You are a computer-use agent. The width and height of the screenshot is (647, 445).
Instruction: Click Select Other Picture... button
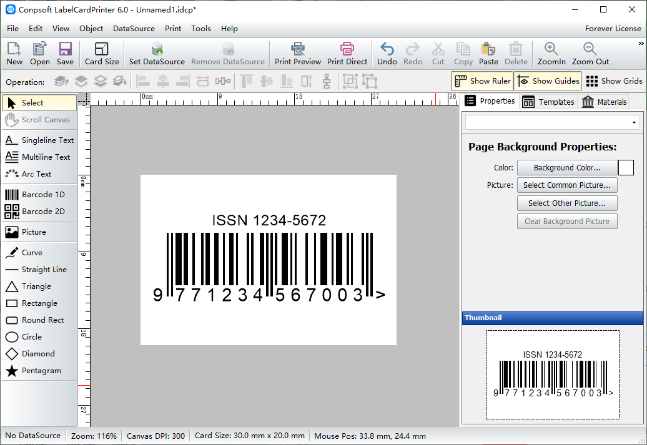click(567, 203)
